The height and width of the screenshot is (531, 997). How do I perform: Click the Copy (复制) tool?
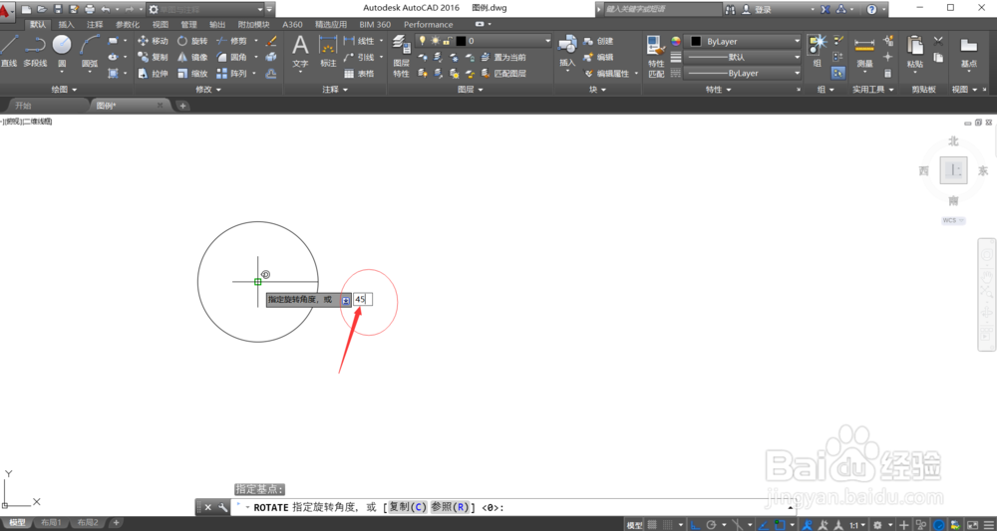point(153,57)
